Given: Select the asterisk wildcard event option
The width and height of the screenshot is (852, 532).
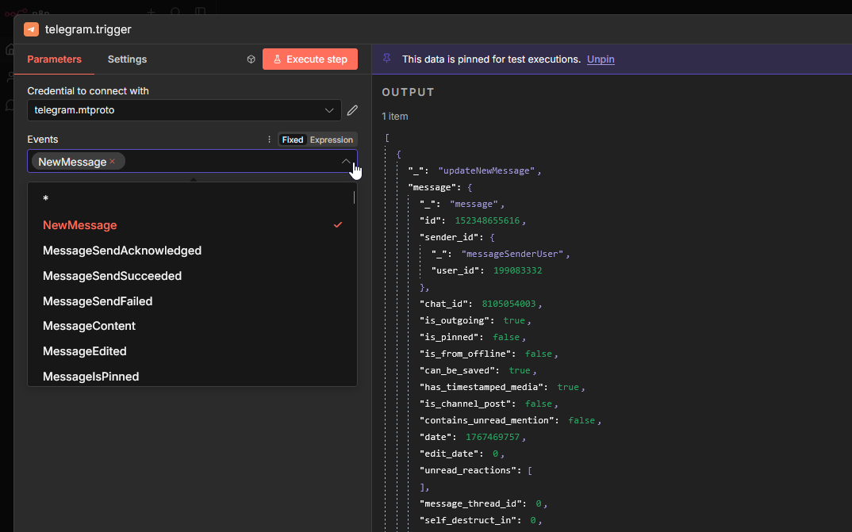Looking at the screenshot, I should [x=46, y=199].
